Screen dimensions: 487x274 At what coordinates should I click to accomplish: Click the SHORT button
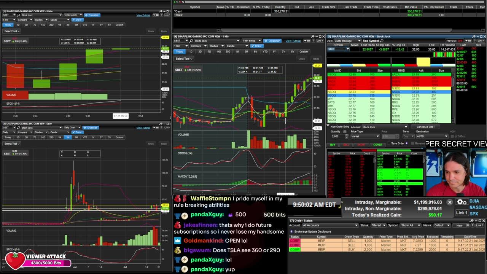(x=361, y=145)
